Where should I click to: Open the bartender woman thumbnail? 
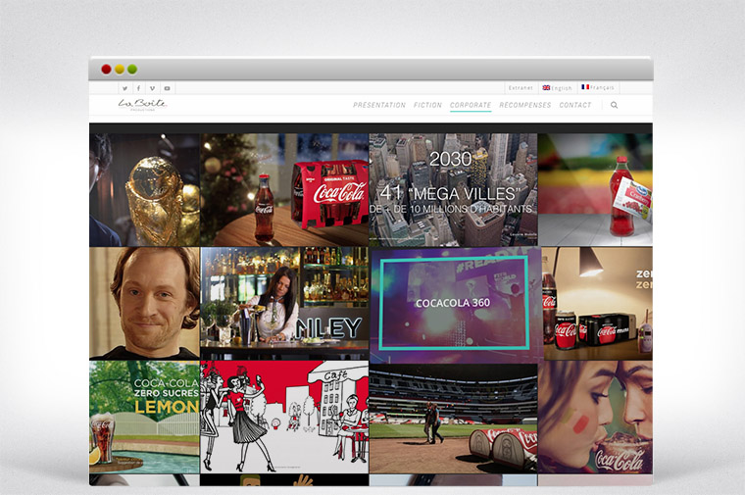click(x=284, y=303)
